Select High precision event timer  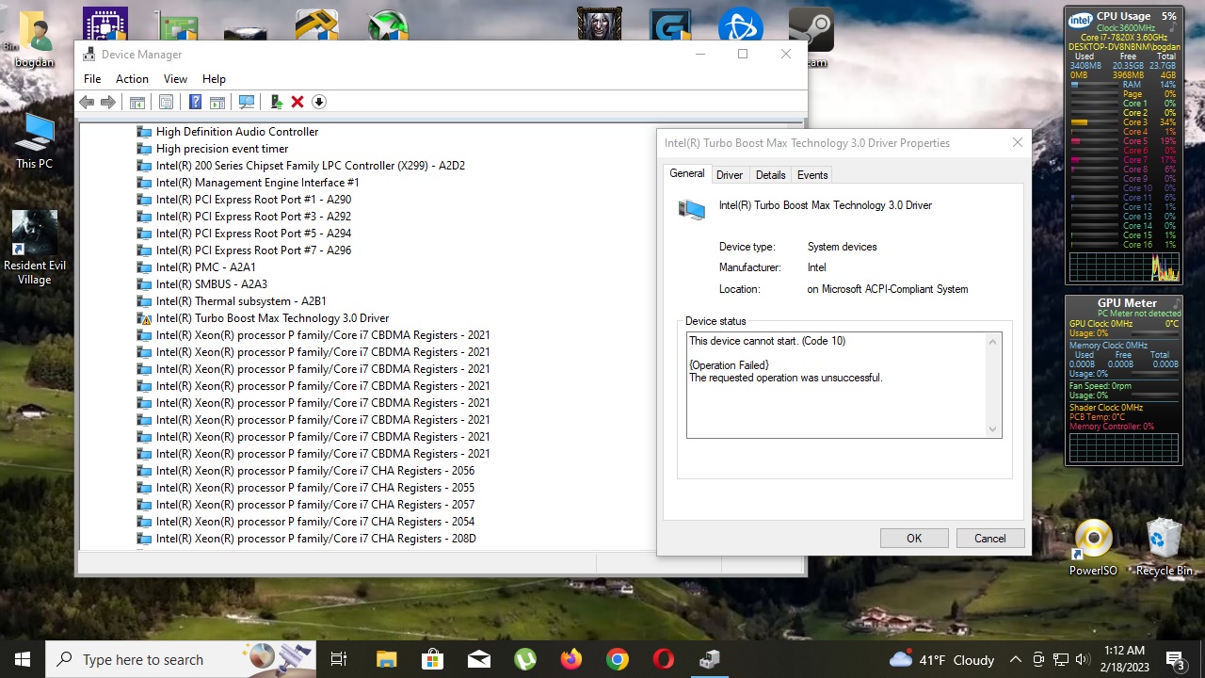click(x=222, y=149)
